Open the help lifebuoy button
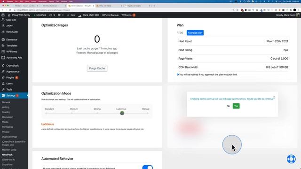301x169 pixels. click(x=291, y=159)
